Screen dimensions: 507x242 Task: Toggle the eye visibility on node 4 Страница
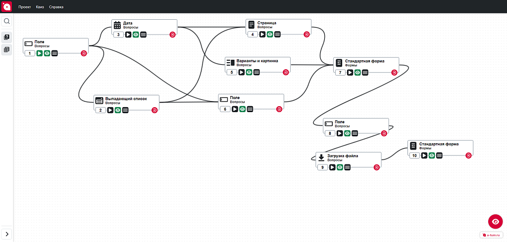270,35
